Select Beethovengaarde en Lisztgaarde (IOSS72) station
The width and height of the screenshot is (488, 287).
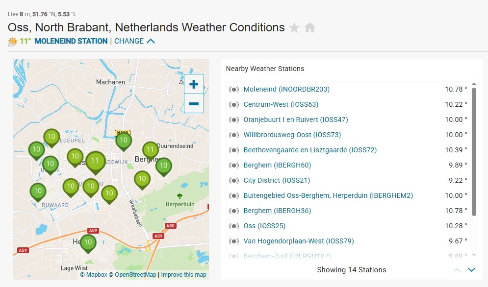point(310,150)
